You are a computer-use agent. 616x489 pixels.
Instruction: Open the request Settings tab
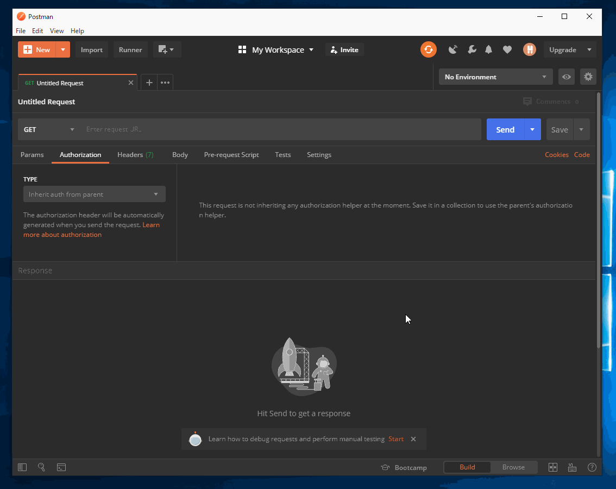coord(319,155)
